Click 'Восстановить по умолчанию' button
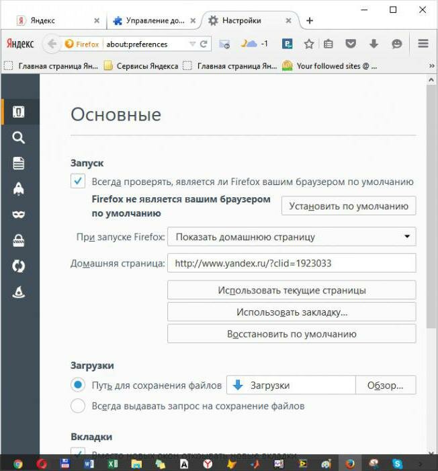 (x=292, y=334)
